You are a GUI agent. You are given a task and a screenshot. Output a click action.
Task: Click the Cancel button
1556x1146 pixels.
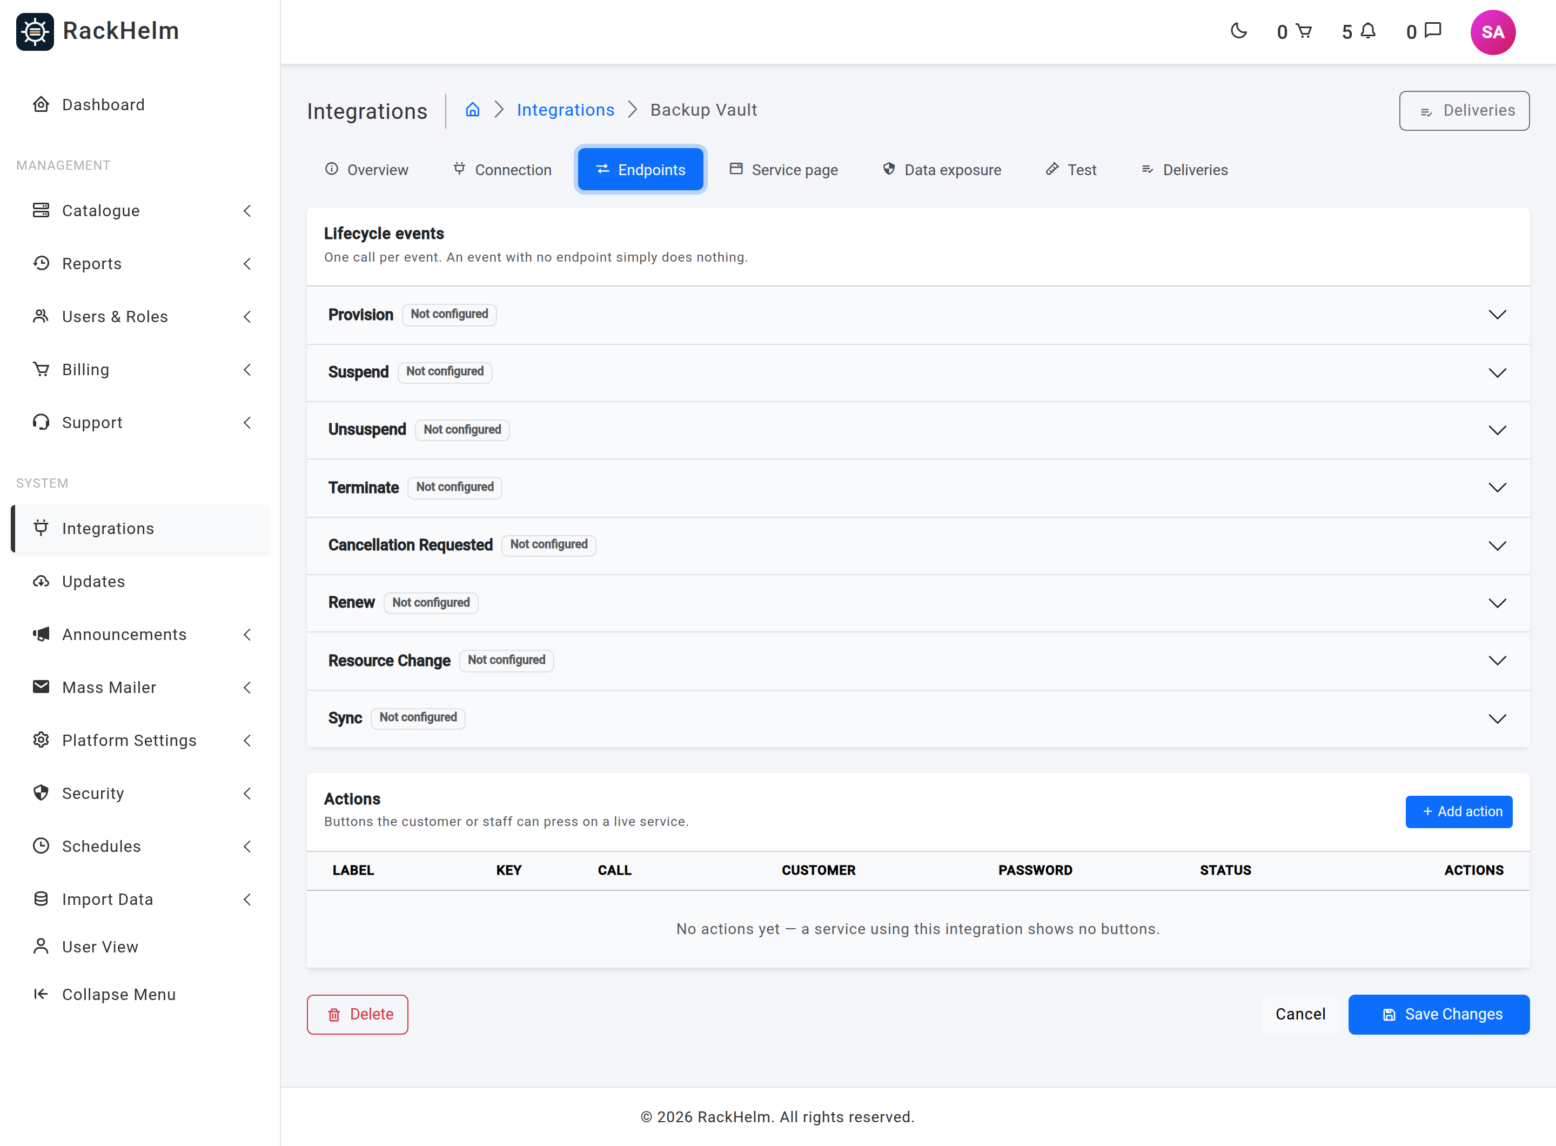[x=1300, y=1014]
